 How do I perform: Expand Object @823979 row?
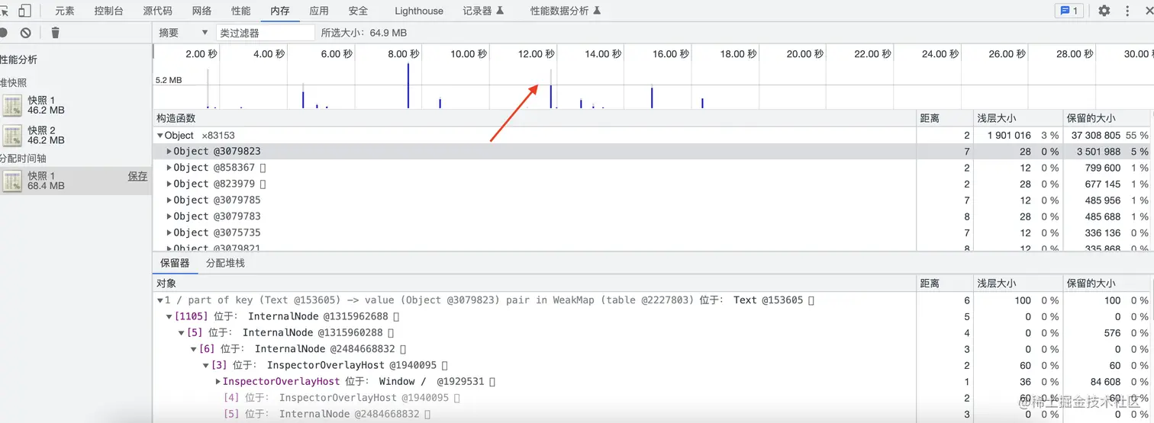tap(169, 184)
